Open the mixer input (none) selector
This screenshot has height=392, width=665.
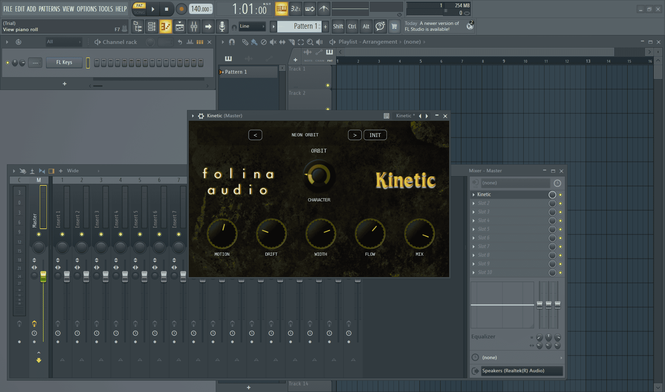pyautogui.click(x=515, y=183)
